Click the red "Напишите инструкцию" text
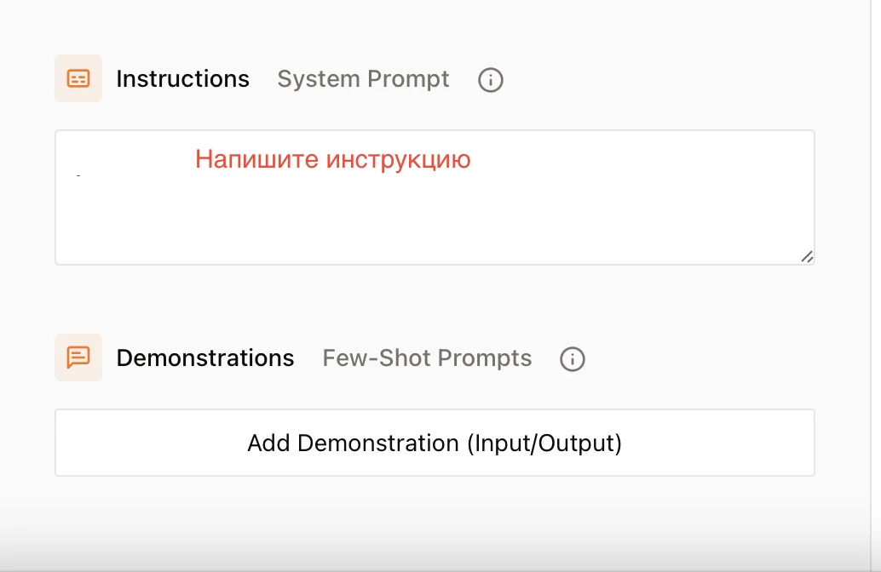The width and height of the screenshot is (881, 572). coord(332,159)
